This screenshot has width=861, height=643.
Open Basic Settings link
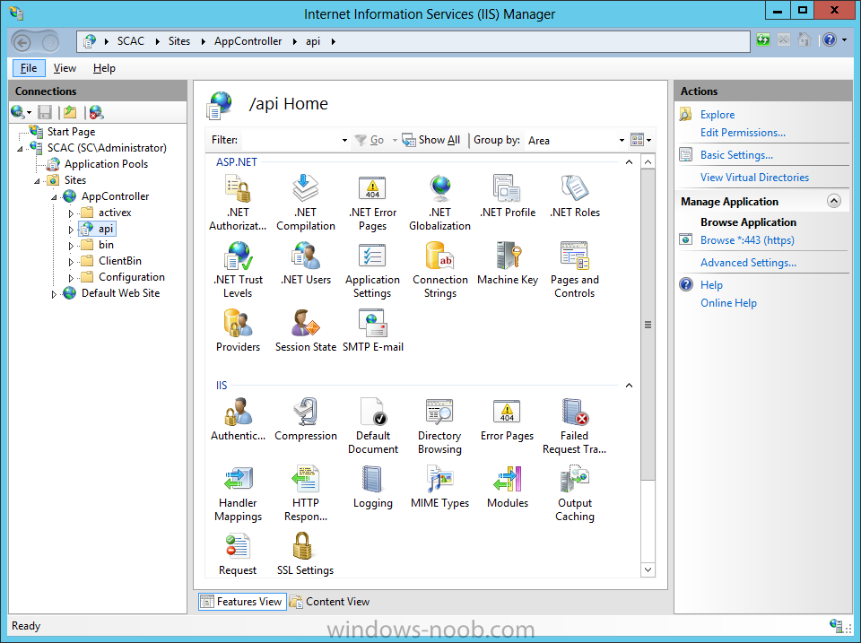[736, 155]
